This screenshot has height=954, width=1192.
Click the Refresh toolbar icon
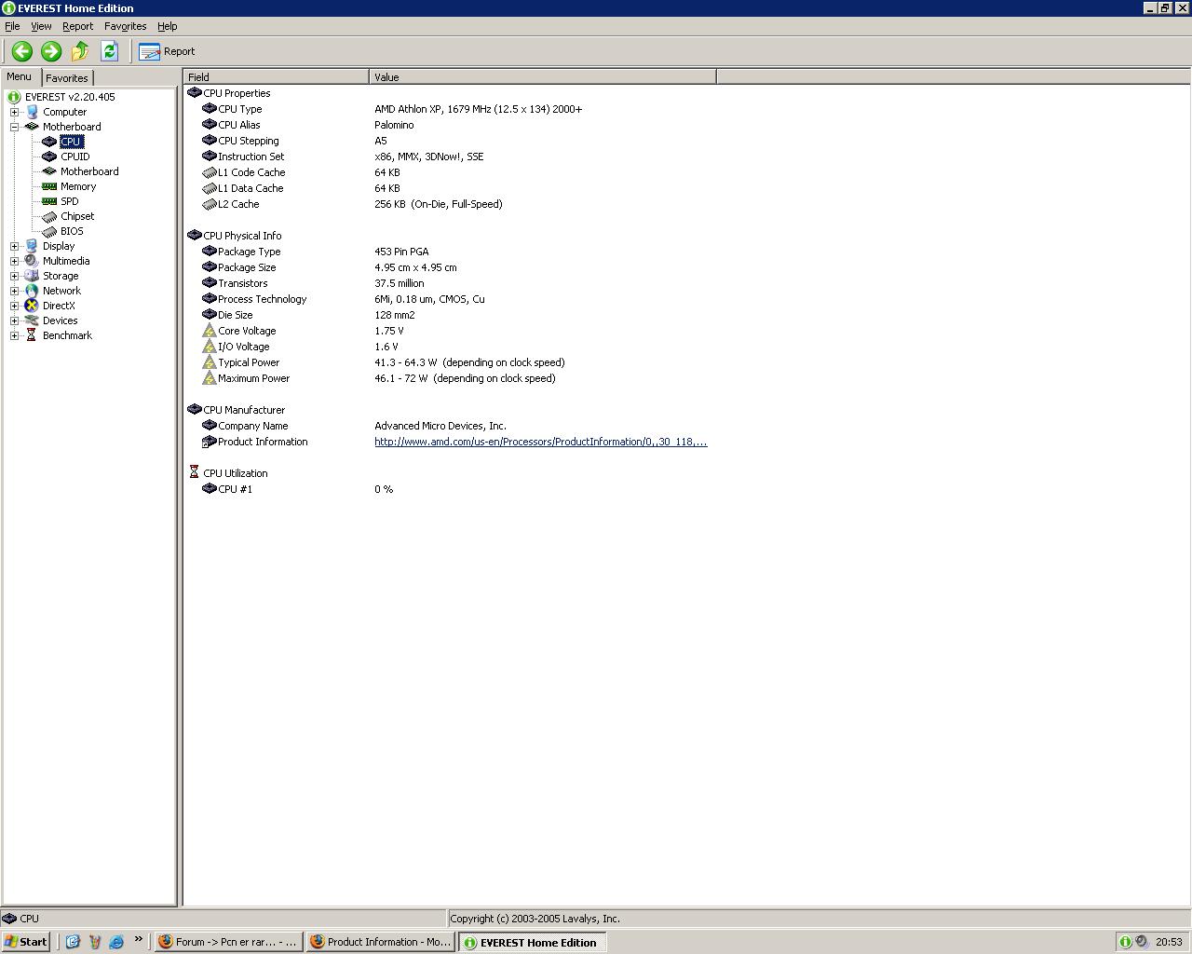click(x=109, y=51)
